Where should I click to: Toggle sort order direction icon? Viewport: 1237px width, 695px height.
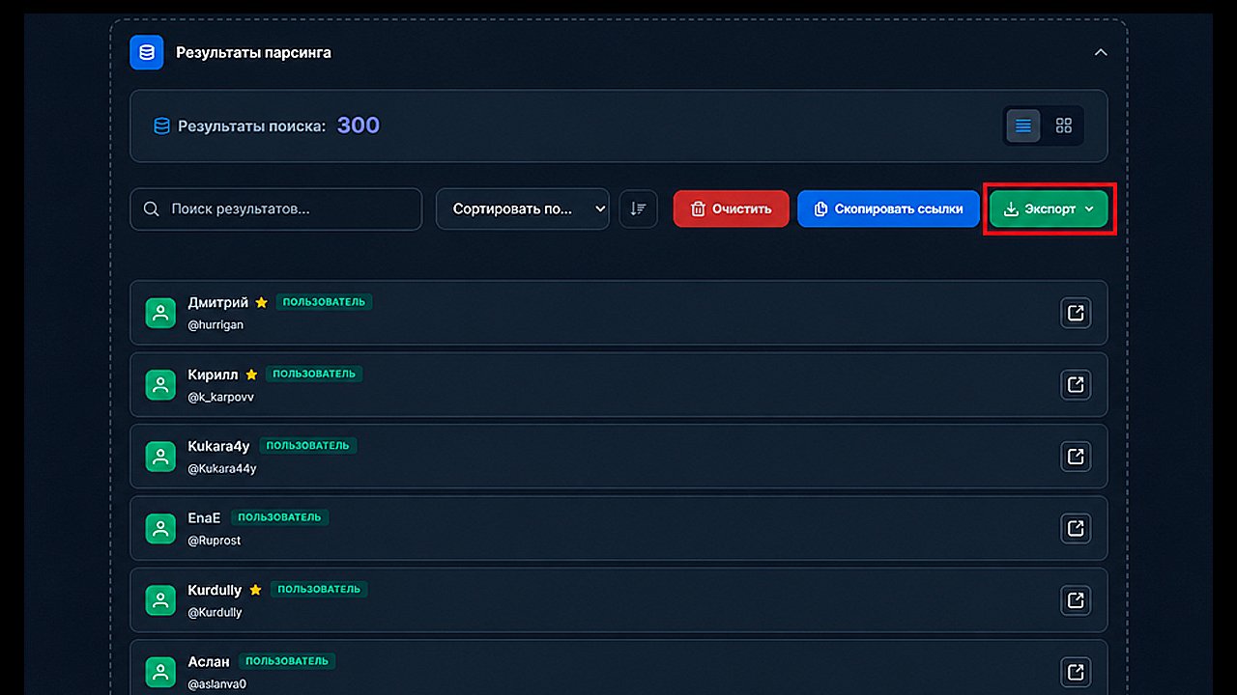pyautogui.click(x=638, y=209)
